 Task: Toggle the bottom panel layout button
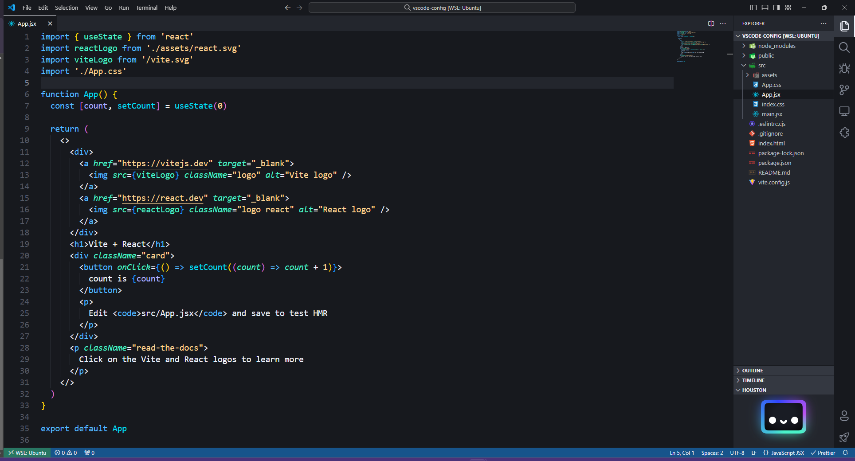(x=765, y=8)
